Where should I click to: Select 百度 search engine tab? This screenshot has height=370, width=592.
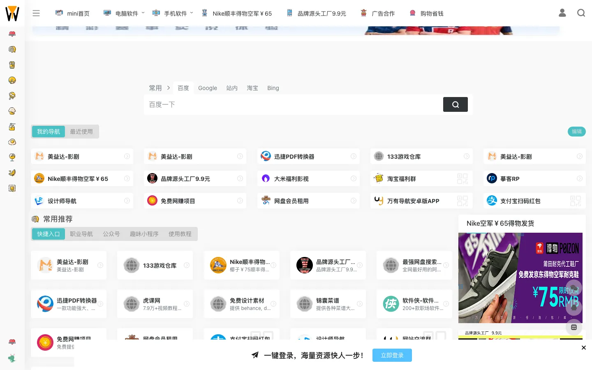tap(183, 88)
